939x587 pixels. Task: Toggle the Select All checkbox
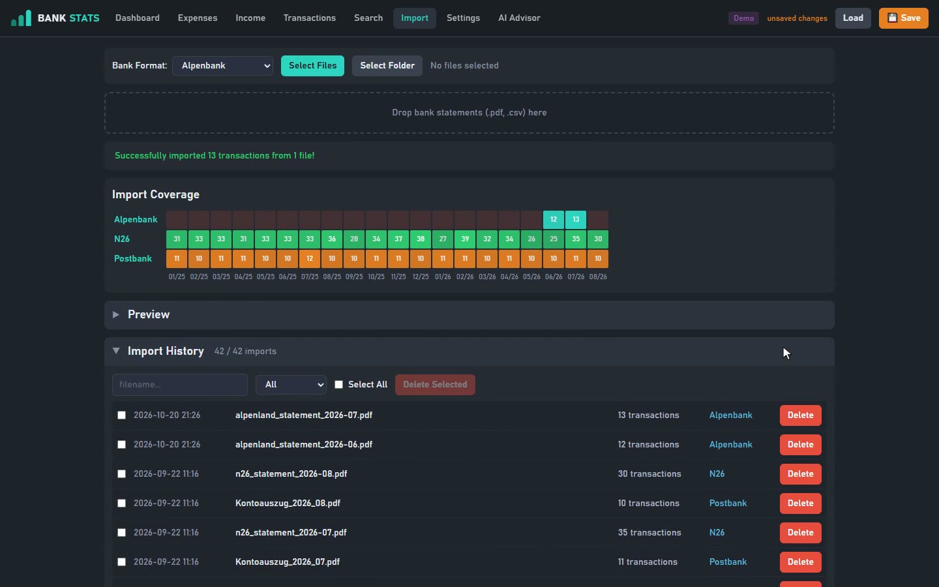tap(339, 385)
